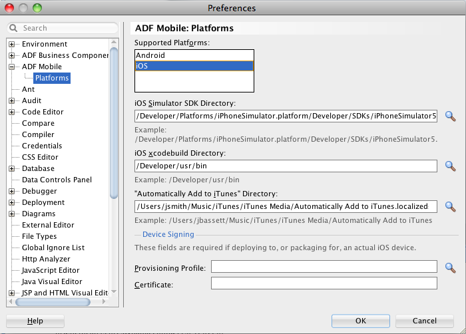The image size is (466, 334).
Task: Click the tree vertical scrollbar thumb
Action: 114,122
